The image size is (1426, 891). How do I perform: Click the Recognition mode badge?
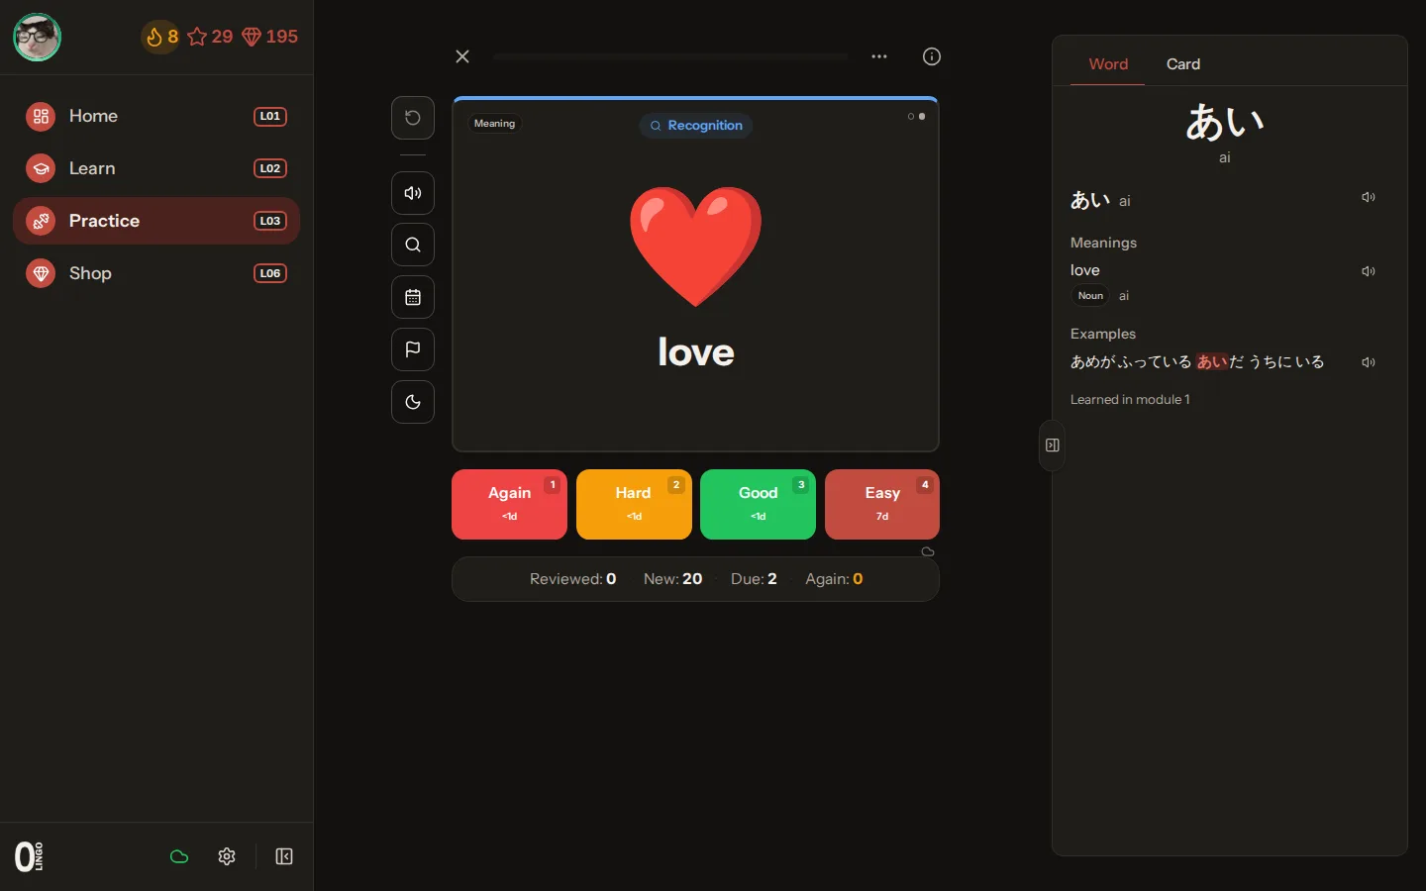pos(696,126)
